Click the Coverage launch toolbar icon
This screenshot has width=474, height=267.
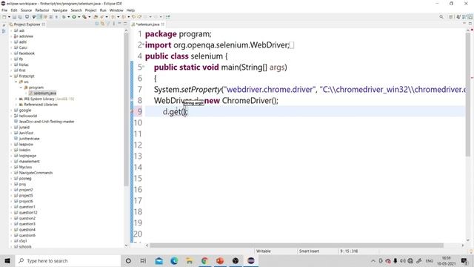[84, 17]
